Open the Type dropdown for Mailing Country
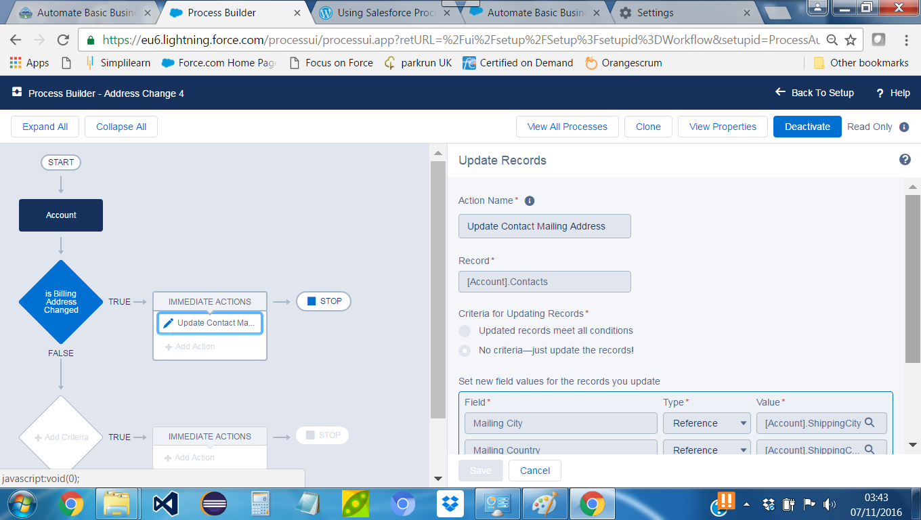The height and width of the screenshot is (520, 921). (707, 448)
